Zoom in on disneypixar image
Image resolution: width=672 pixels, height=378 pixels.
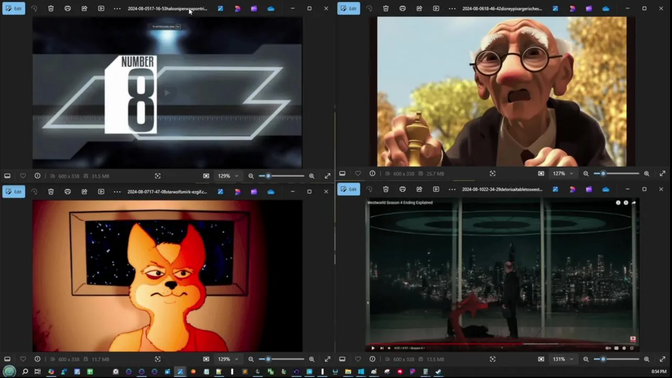[647, 173]
